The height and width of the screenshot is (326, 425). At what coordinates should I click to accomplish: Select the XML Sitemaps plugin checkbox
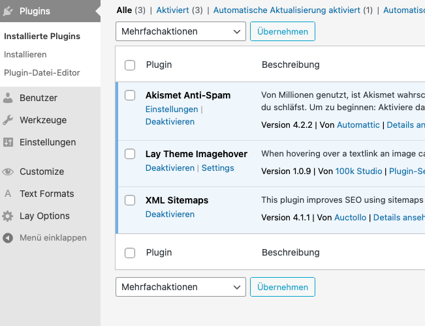pos(130,200)
